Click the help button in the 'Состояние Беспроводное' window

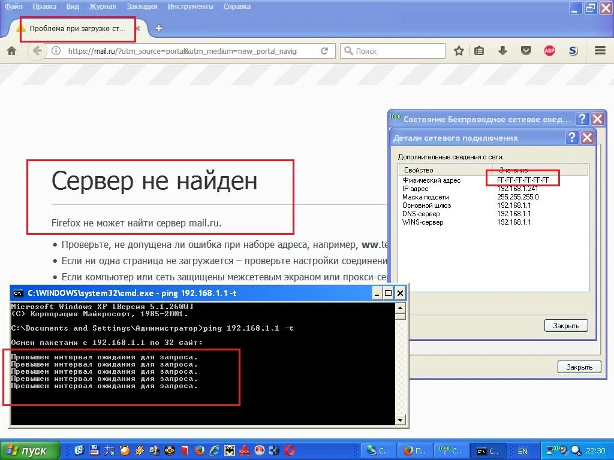[582, 119]
